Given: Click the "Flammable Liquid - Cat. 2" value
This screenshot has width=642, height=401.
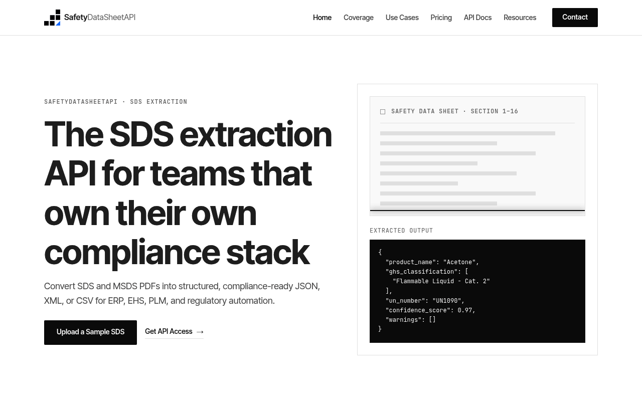Looking at the screenshot, I should (x=441, y=281).
